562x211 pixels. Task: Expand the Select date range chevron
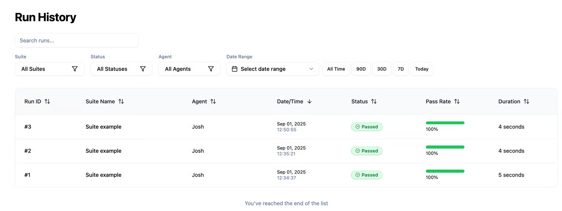click(311, 69)
